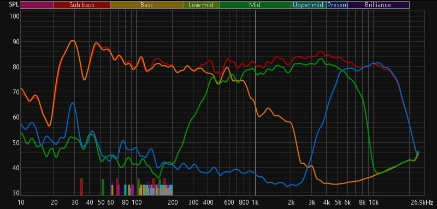Select the blue Presence band label
Screen dimensions: 437x209
point(337,5)
